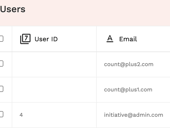Click the User ID autonumber field icon
The image size is (170, 128).
point(25,39)
